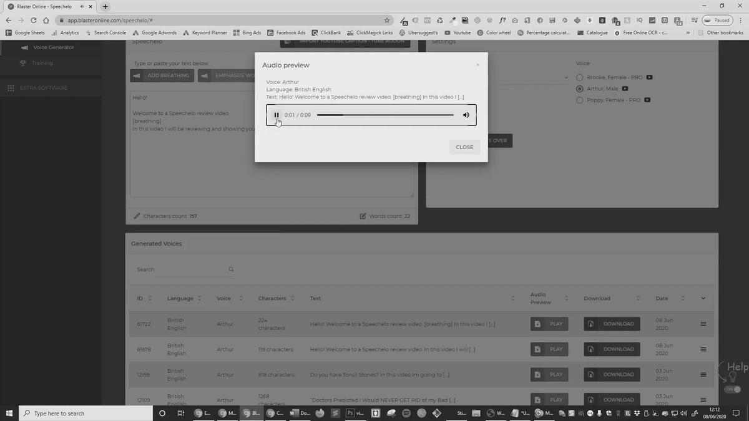Open the Google Sheets bookmark
749x421 pixels.
[26, 32]
